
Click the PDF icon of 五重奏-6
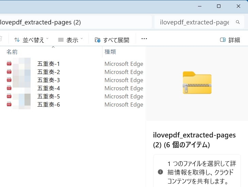(9, 105)
